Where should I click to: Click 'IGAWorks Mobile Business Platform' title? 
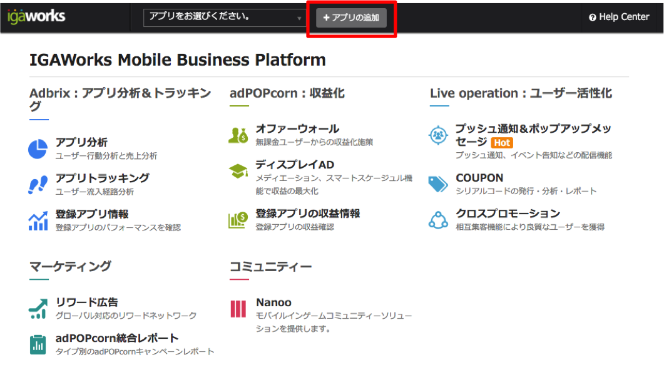point(178,59)
